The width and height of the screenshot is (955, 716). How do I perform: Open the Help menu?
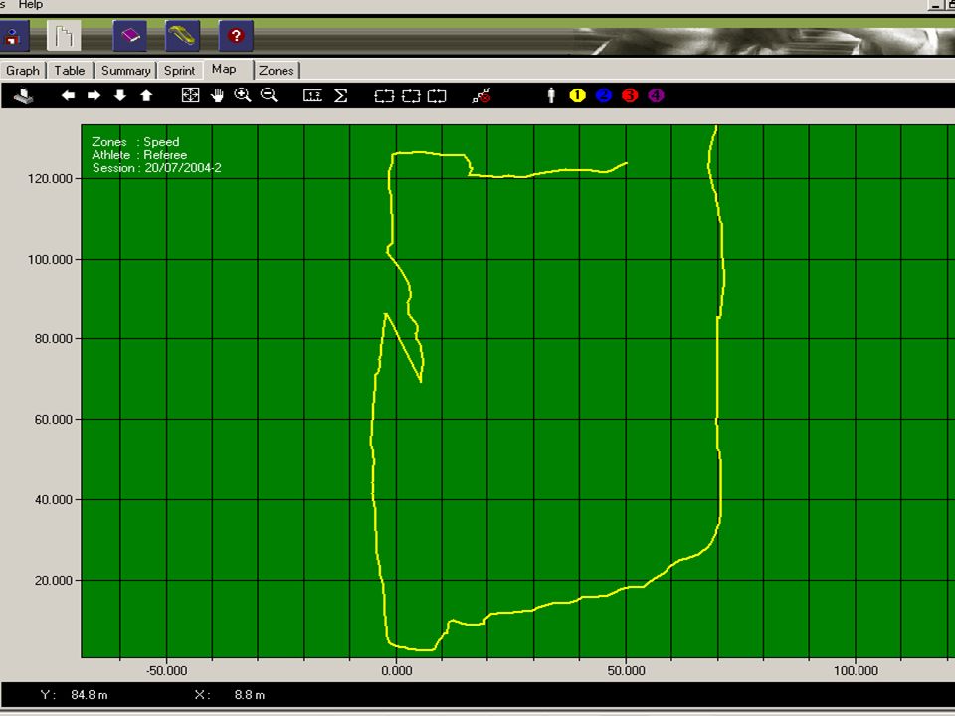coord(31,5)
